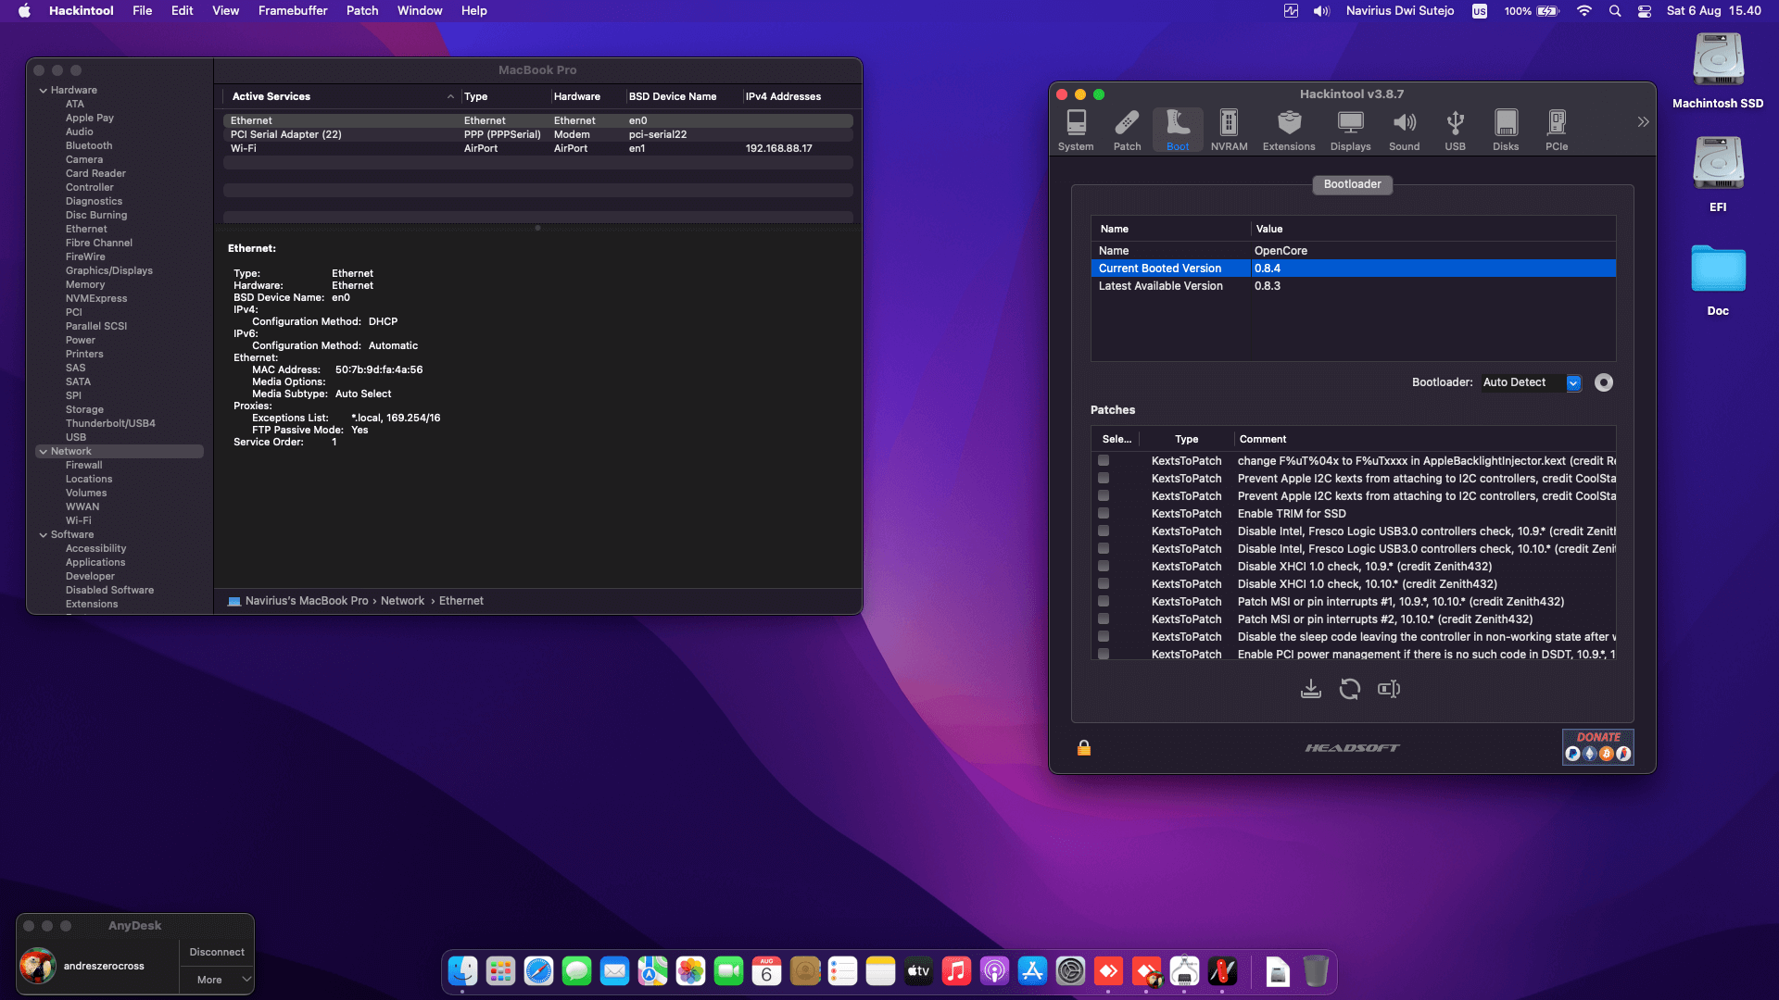This screenshot has height=1000, width=1779.
Task: Open the PCIe toolbar section
Action: 1556,130
